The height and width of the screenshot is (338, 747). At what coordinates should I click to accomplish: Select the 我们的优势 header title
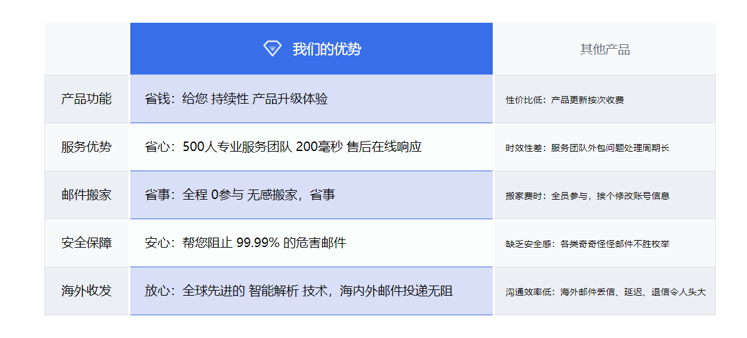pyautogui.click(x=326, y=49)
